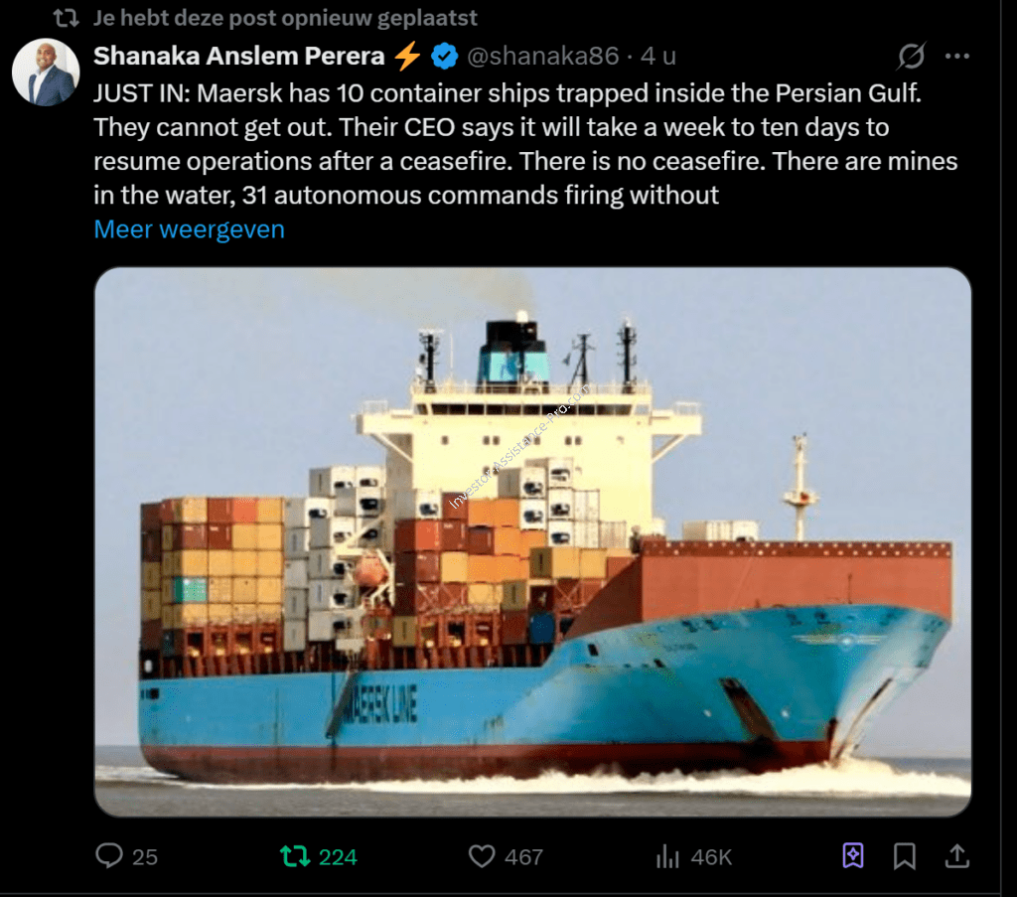This screenshot has width=1017, height=897.
Task: Click the purple sparkle bookmark icon
Action: [853, 855]
